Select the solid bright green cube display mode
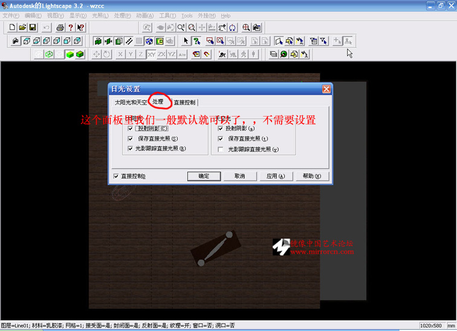This screenshot has height=331, width=457. 70,54
